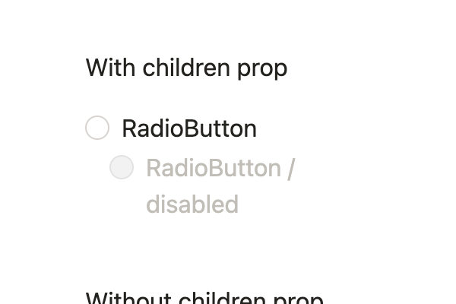Click the "Without children prop" heading
This screenshot has width=456, height=304.
tap(204, 299)
